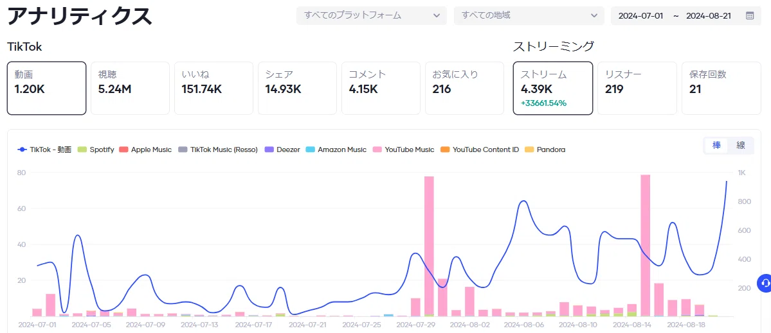The image size is (771, 333).
Task: Select the 視聴 5.24M metric card
Action: tap(130, 89)
